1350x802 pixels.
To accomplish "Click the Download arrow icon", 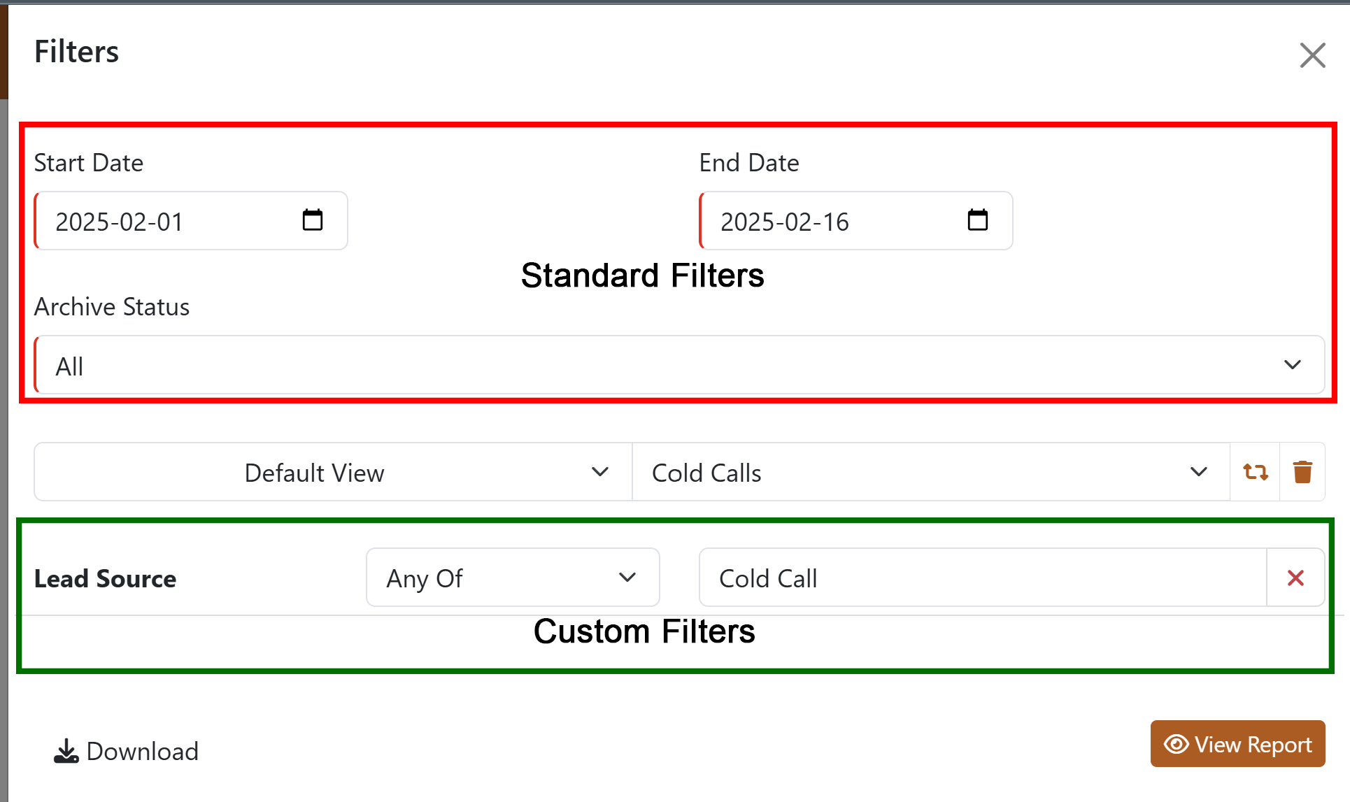I will [66, 752].
